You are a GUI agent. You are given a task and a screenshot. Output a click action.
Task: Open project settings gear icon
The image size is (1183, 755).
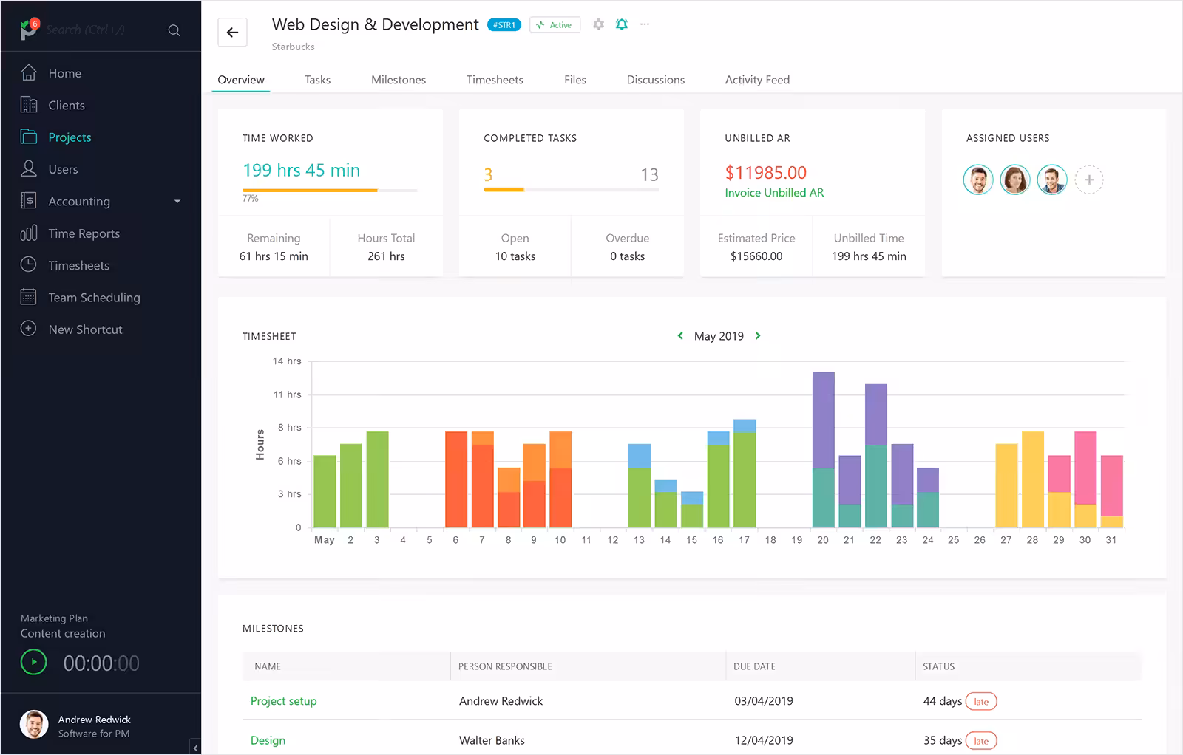tap(599, 24)
